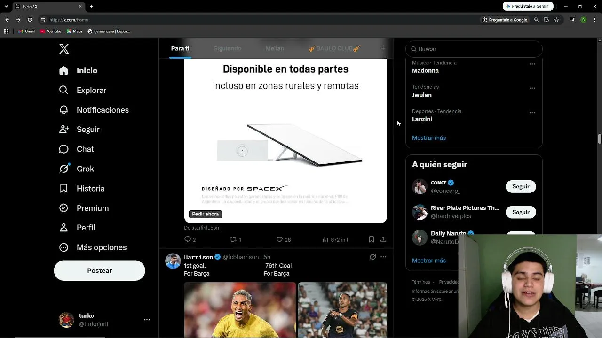Click the Grok icon on Harrison's post
Viewport: 602px width, 338px height.
[373, 257]
